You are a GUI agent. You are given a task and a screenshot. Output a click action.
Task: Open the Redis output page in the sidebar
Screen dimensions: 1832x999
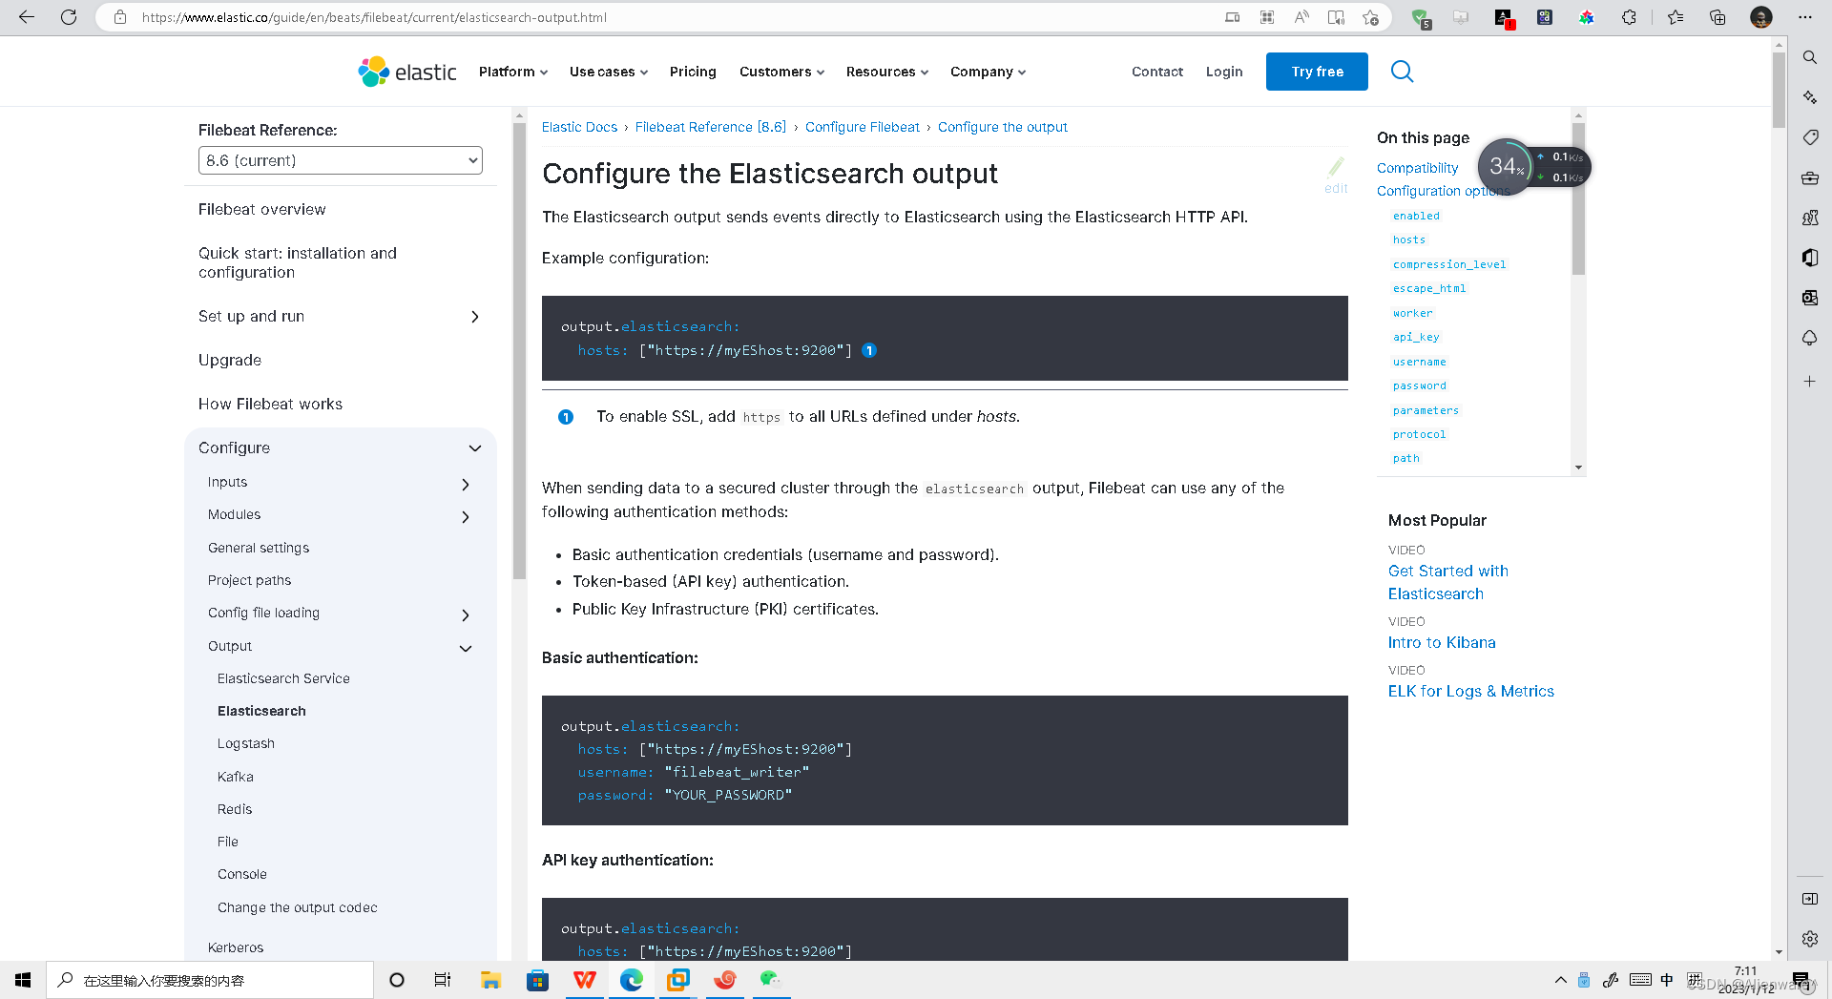point(235,809)
